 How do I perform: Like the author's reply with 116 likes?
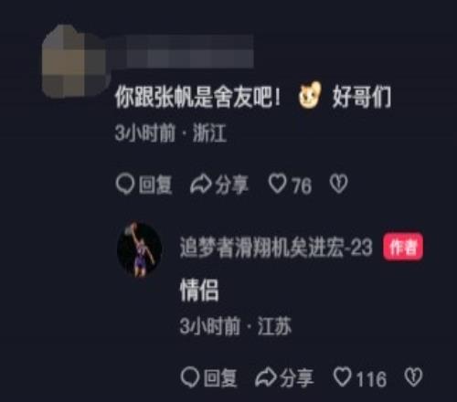click(342, 377)
